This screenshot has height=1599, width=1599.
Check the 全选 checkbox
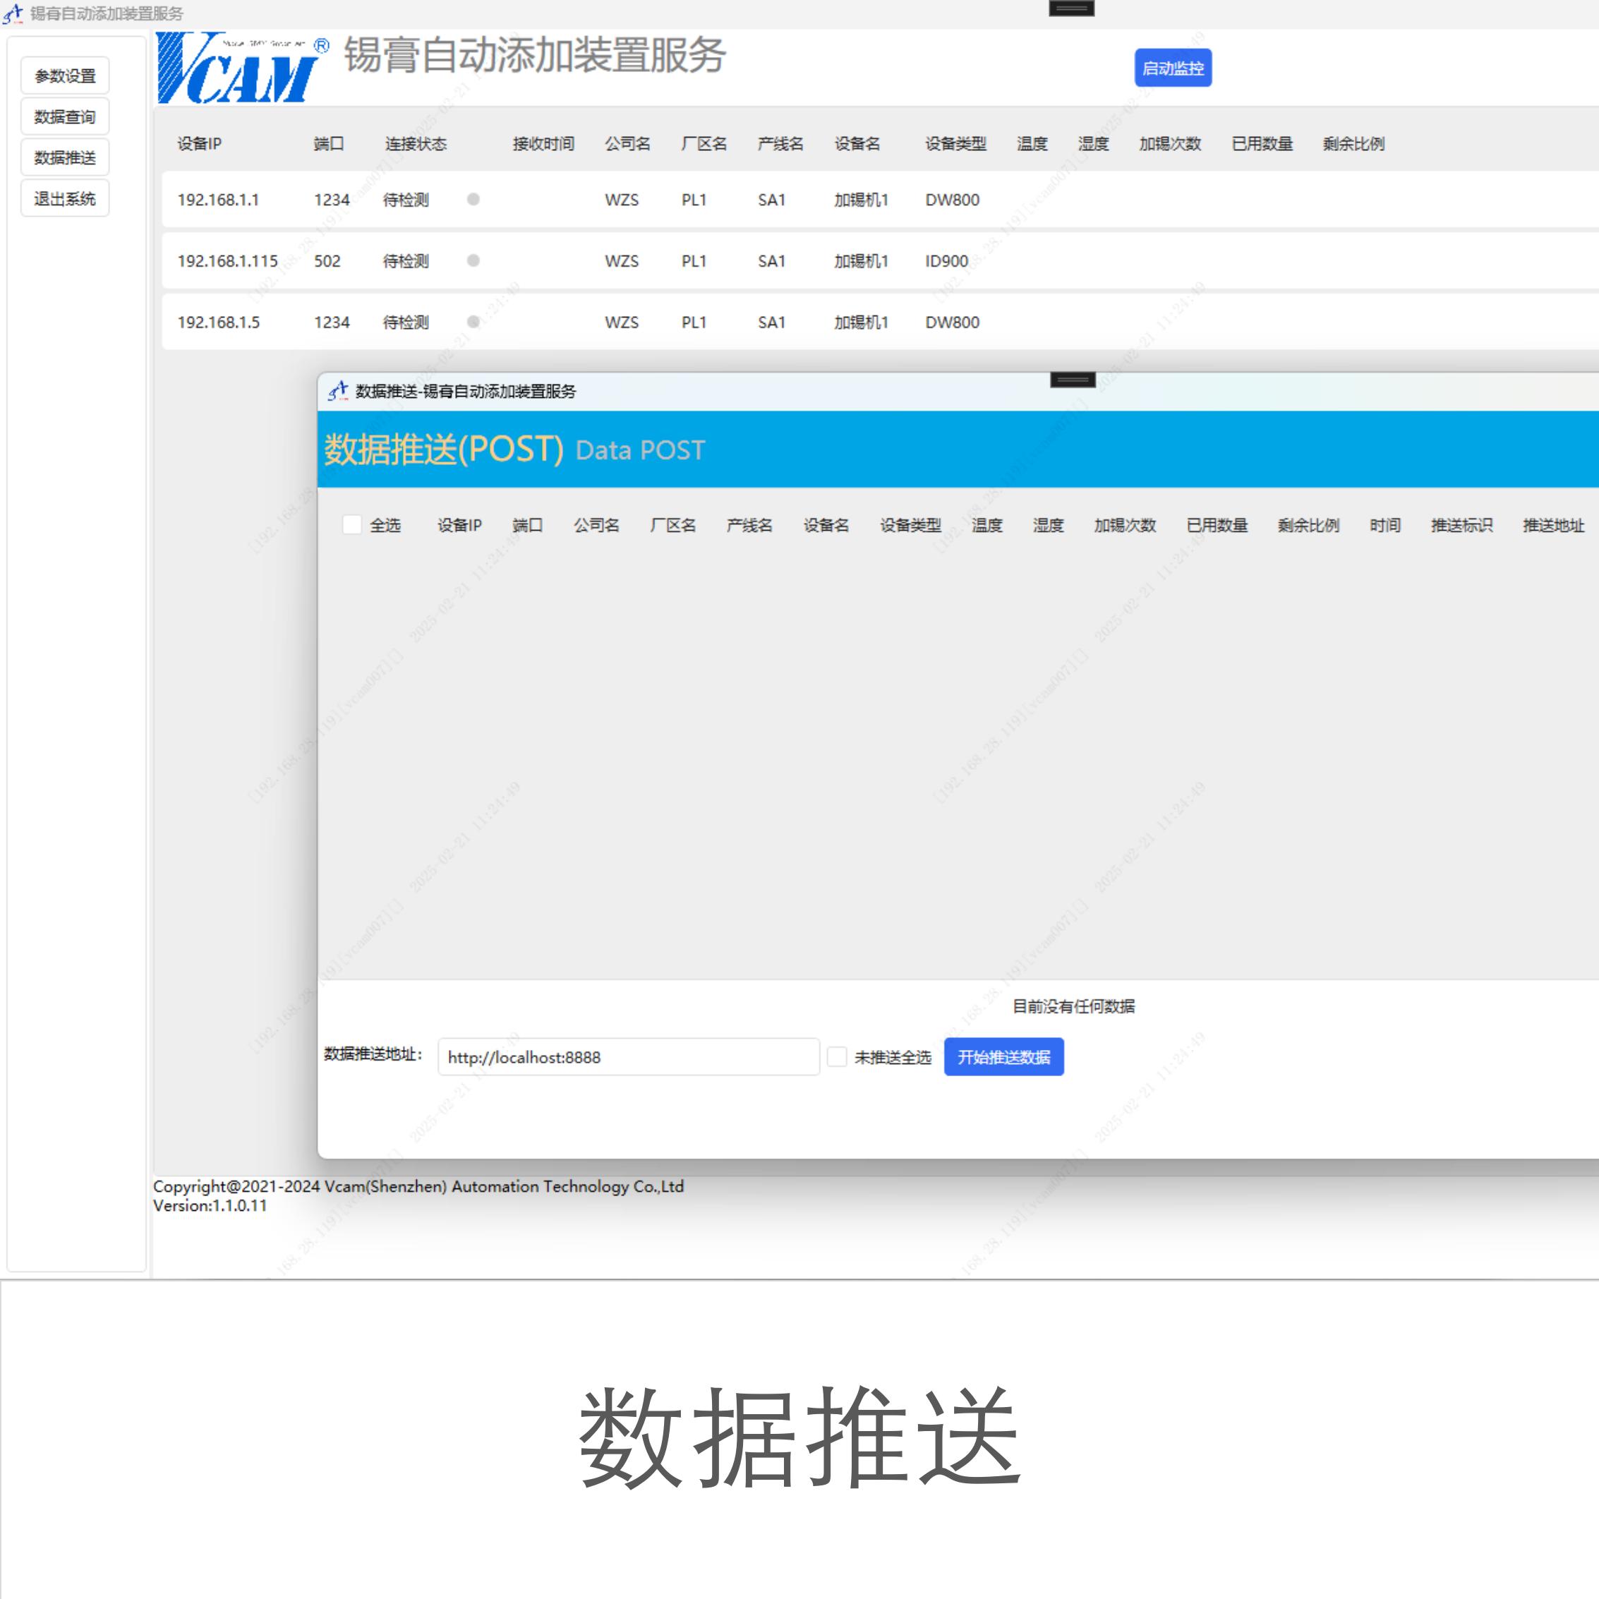(351, 525)
